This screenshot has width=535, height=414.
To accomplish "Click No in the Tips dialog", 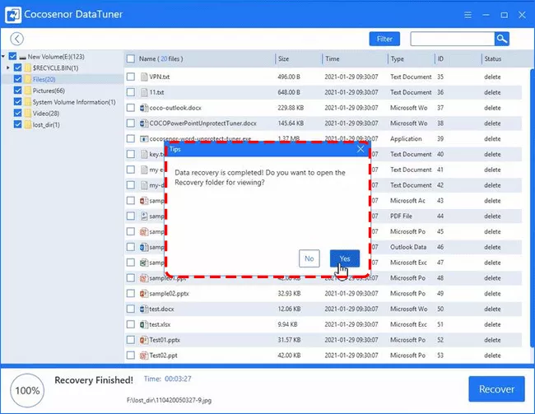I will click(x=309, y=258).
